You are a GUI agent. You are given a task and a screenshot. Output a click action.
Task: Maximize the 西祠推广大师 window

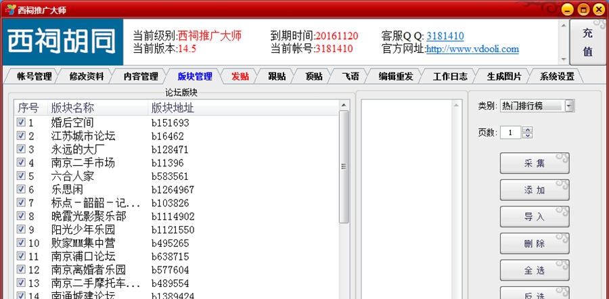[x=583, y=9]
